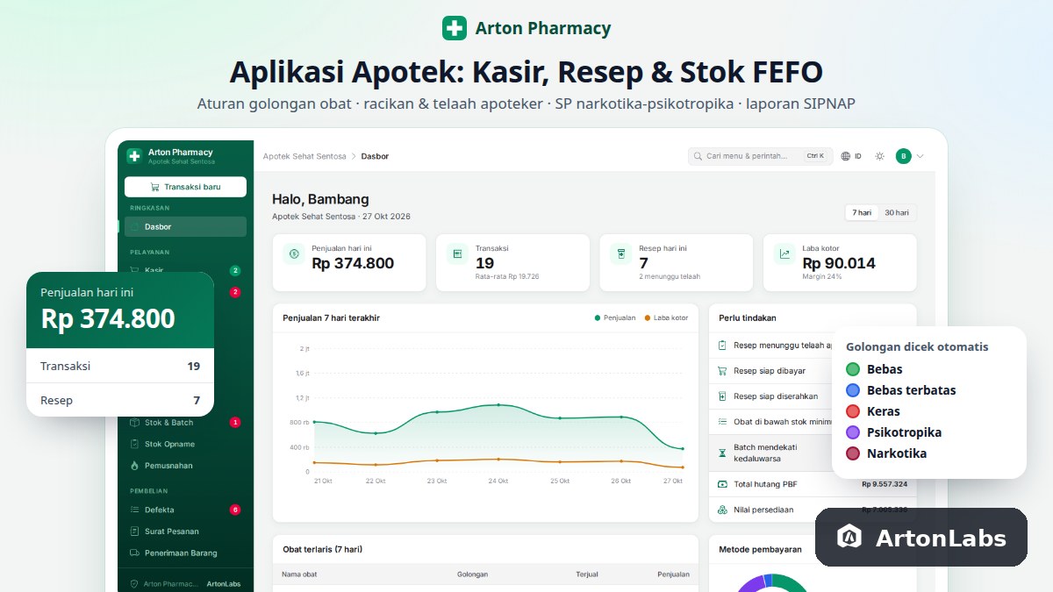Click the blue Bebas terbatas legend dot
Viewport: 1053px width, 592px height.
pos(853,390)
